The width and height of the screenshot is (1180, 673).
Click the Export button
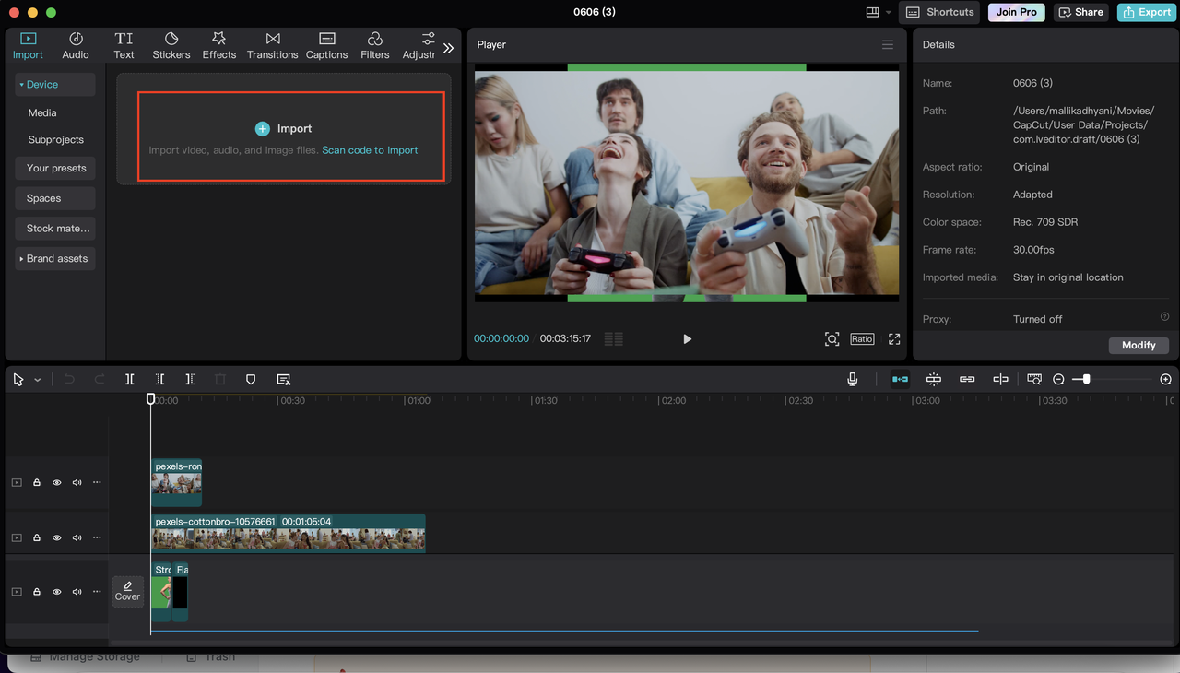click(x=1146, y=12)
